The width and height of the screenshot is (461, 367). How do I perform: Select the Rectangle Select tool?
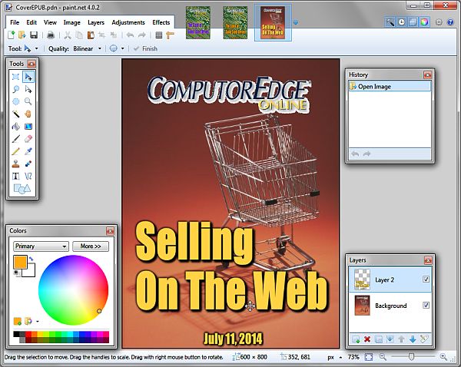point(16,77)
